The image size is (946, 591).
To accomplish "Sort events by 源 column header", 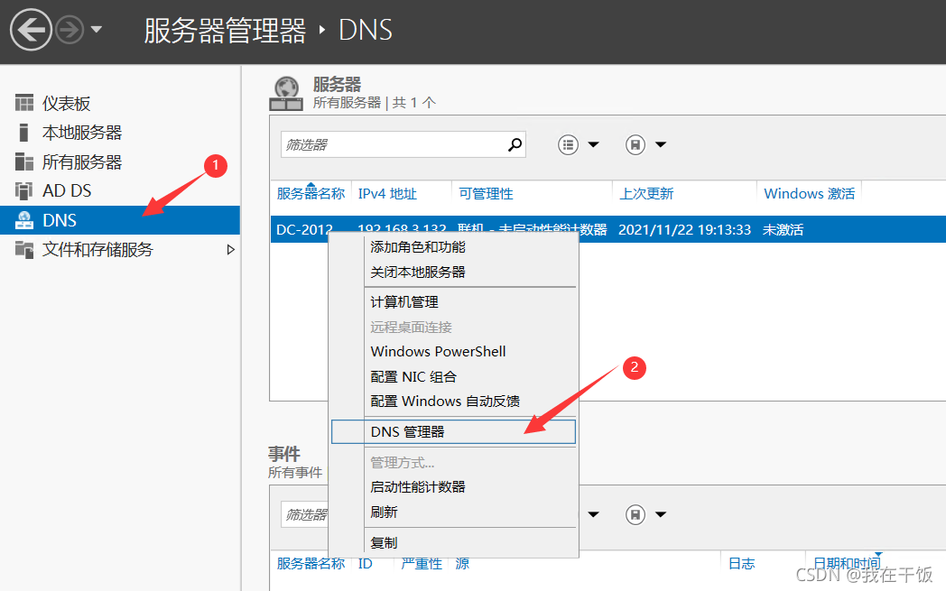I will 462,563.
